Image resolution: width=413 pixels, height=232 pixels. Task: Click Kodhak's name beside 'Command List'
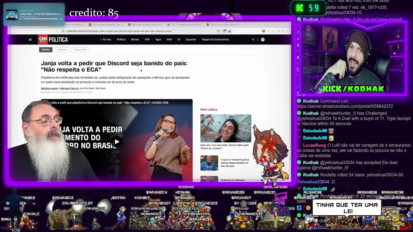tap(311, 101)
